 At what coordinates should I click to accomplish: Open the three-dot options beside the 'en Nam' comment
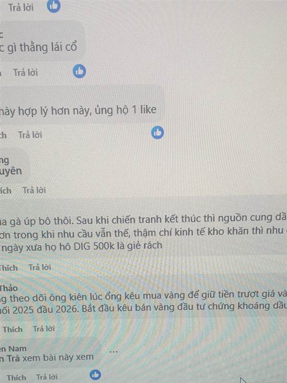[113, 351]
